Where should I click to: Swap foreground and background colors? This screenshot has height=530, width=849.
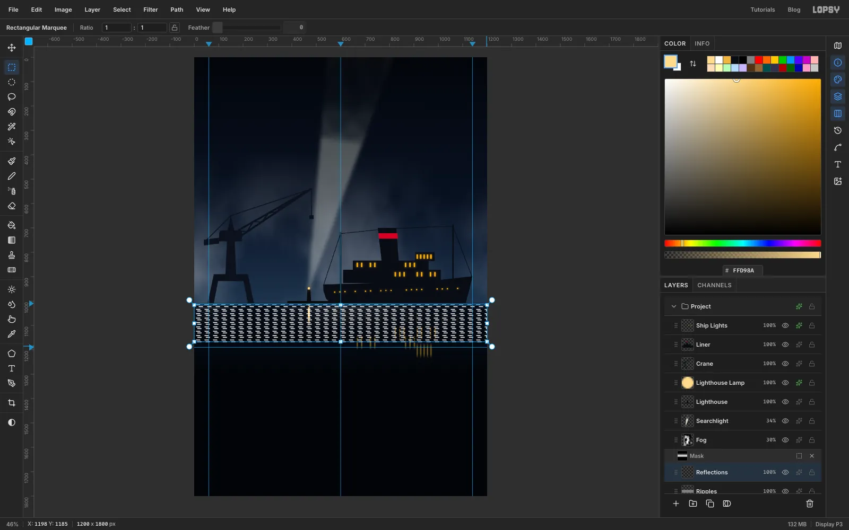pos(693,64)
